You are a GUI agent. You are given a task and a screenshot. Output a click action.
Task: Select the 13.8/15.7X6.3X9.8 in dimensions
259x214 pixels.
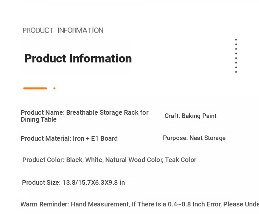94,182
